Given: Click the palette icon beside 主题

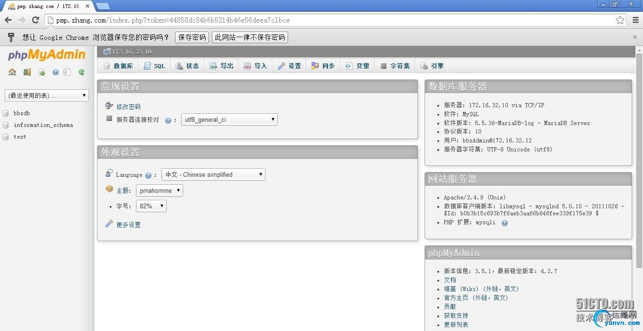Looking at the screenshot, I should (109, 189).
